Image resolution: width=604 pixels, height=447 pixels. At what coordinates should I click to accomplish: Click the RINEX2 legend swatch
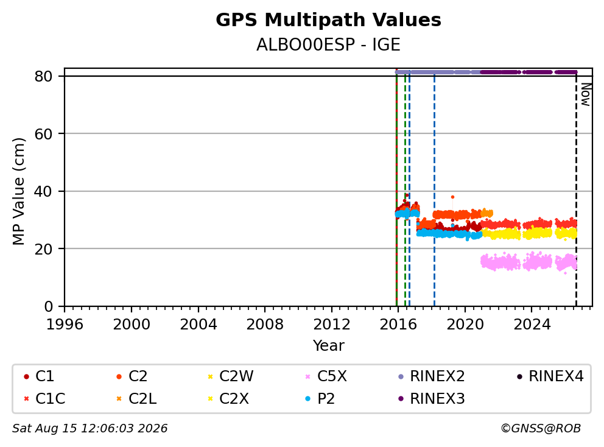401,376
